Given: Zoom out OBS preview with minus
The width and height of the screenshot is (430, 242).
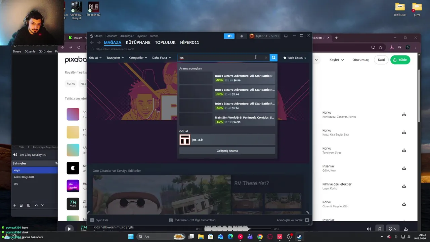Looking at the screenshot, I should 14,147.
